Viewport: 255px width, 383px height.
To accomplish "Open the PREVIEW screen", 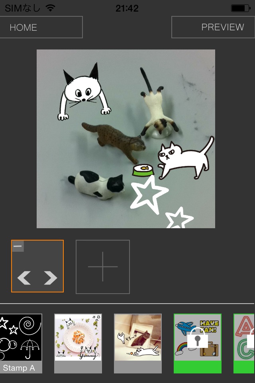I will [x=213, y=27].
